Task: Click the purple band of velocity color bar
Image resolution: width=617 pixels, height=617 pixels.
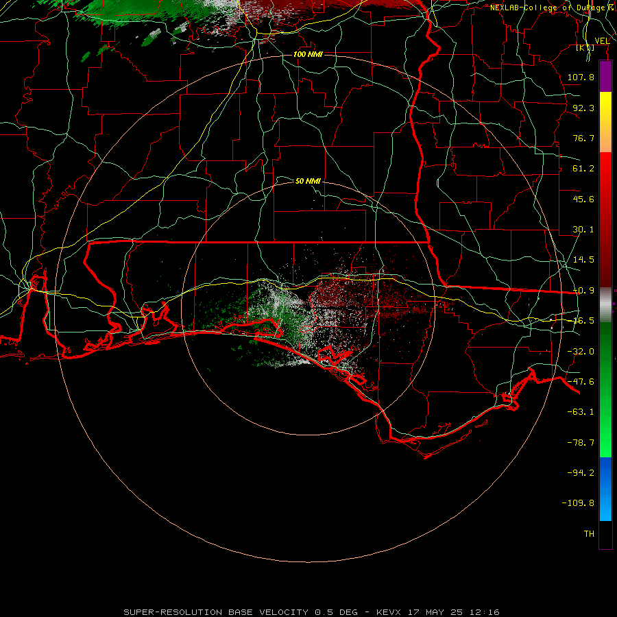Action: [x=605, y=76]
